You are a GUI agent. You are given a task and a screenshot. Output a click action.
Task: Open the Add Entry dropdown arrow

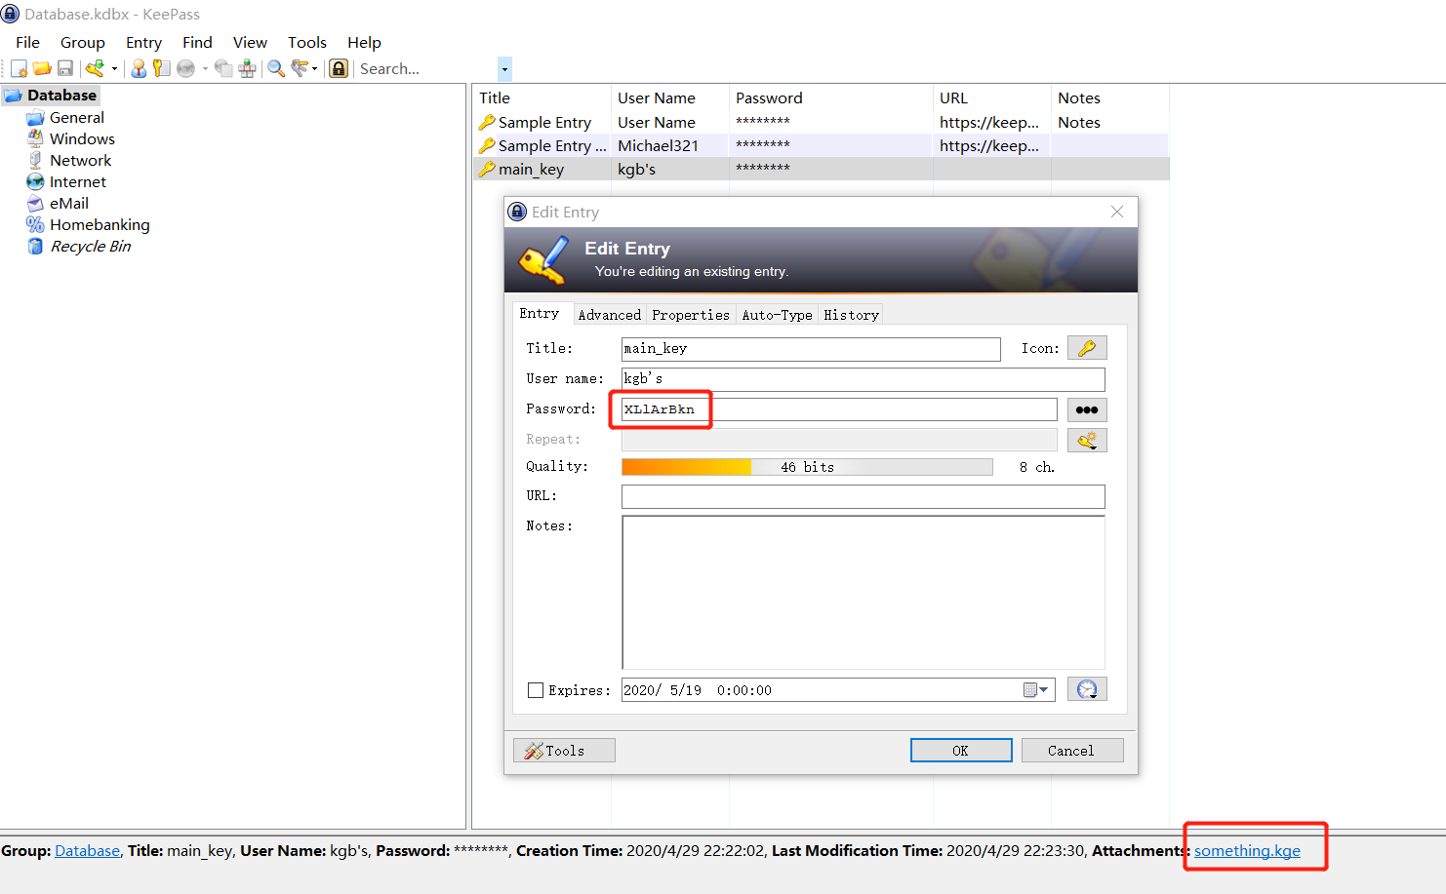[114, 68]
